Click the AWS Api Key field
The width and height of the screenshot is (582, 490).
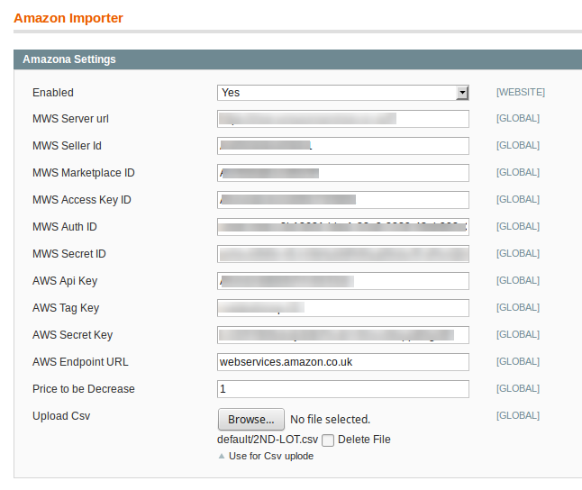point(343,281)
